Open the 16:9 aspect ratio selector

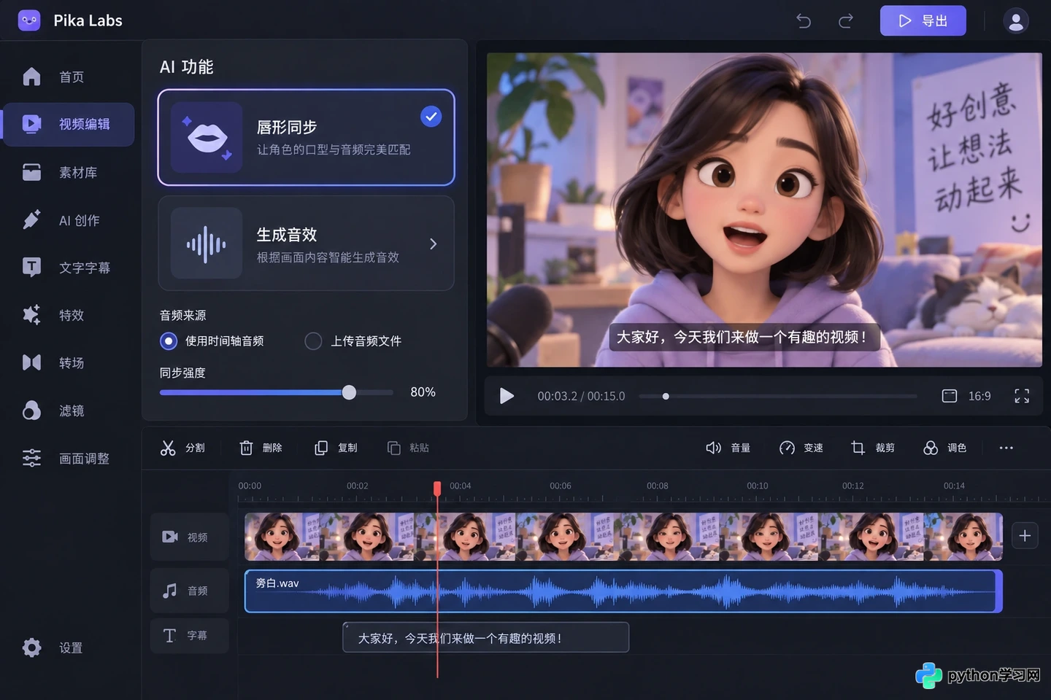click(x=966, y=396)
